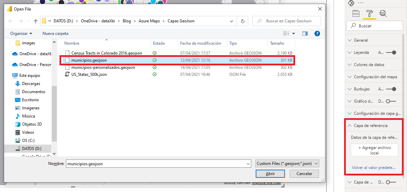Change file view layout icon

(286, 33)
